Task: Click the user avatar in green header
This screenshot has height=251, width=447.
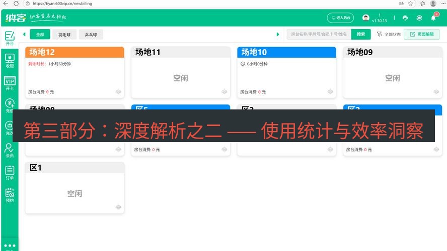Action: point(366,18)
